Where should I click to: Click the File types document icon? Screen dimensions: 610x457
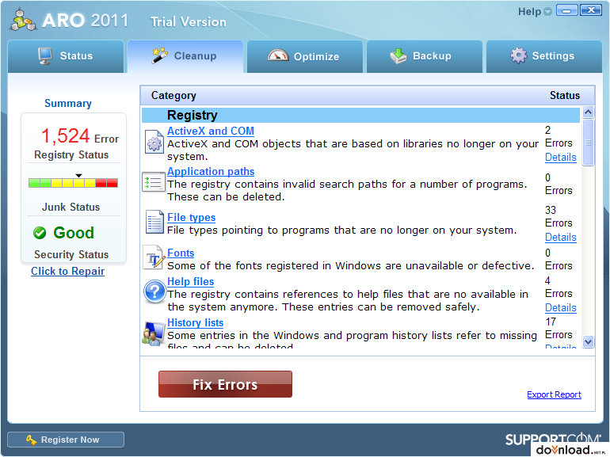tap(154, 222)
